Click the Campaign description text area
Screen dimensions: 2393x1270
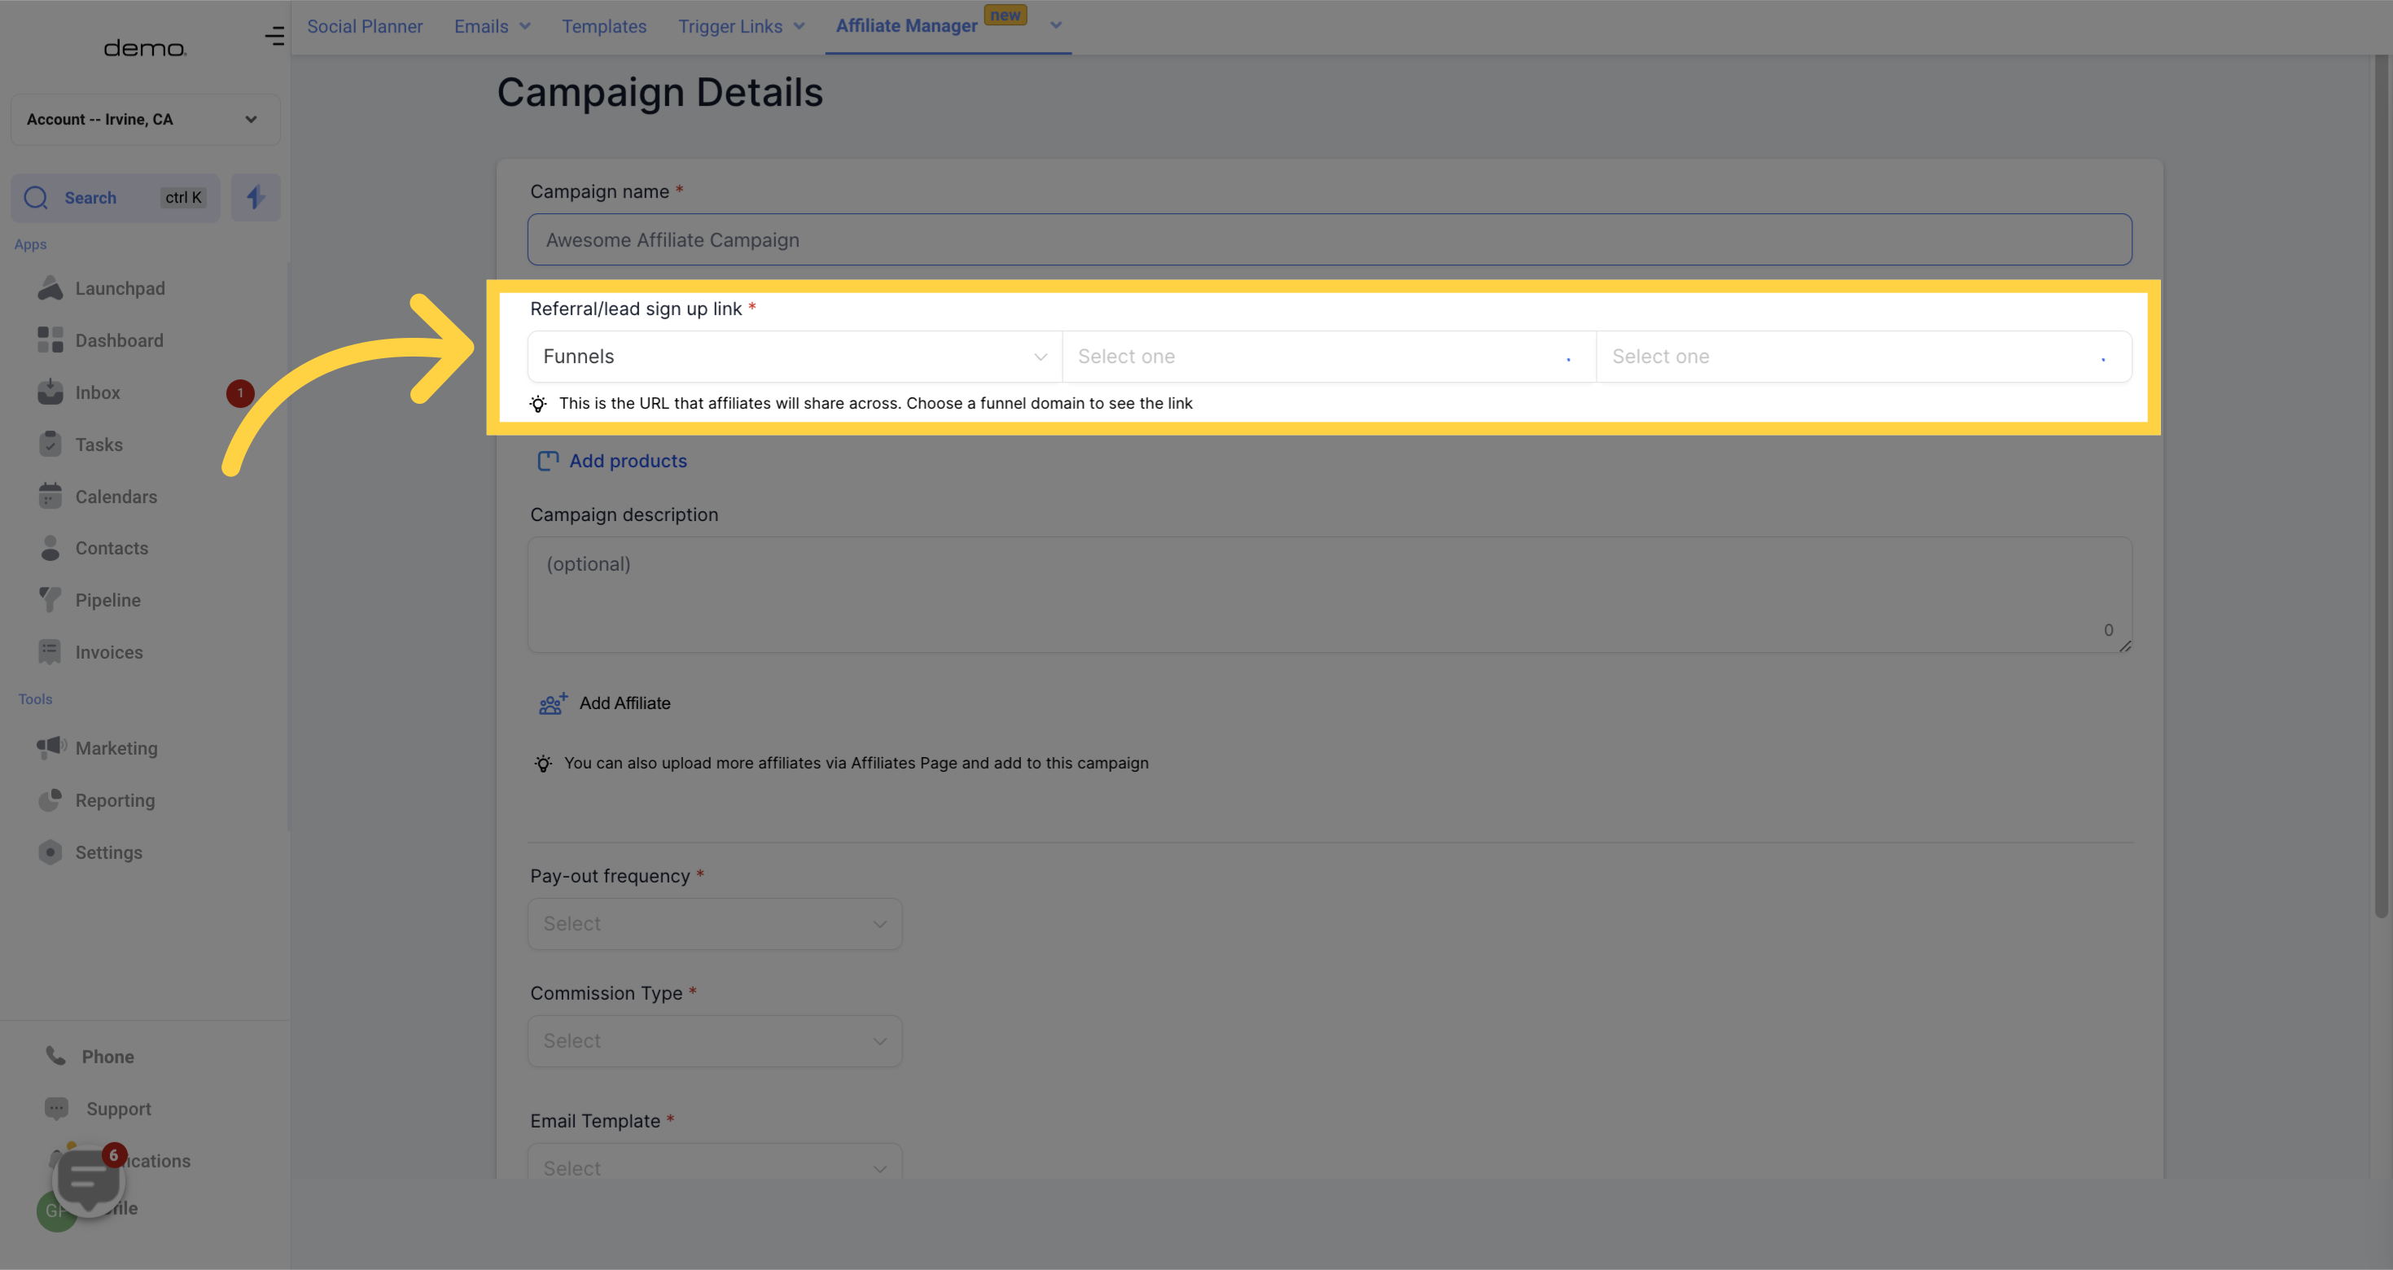[x=1329, y=594]
